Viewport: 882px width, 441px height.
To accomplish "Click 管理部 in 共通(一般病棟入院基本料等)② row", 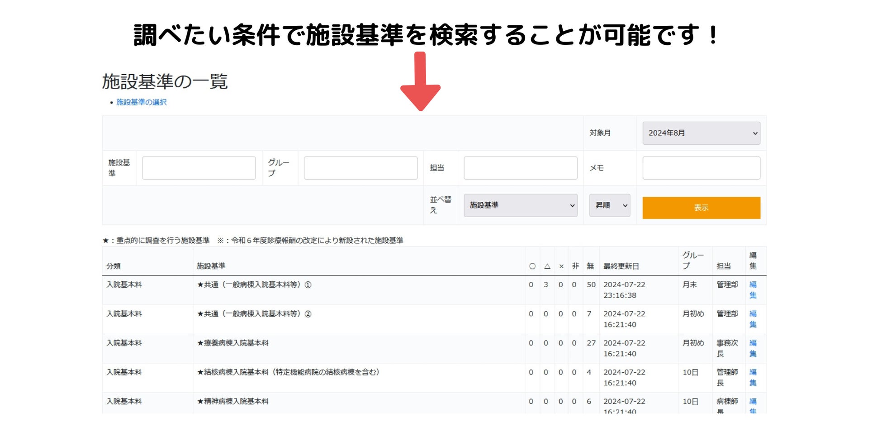I will tap(727, 314).
